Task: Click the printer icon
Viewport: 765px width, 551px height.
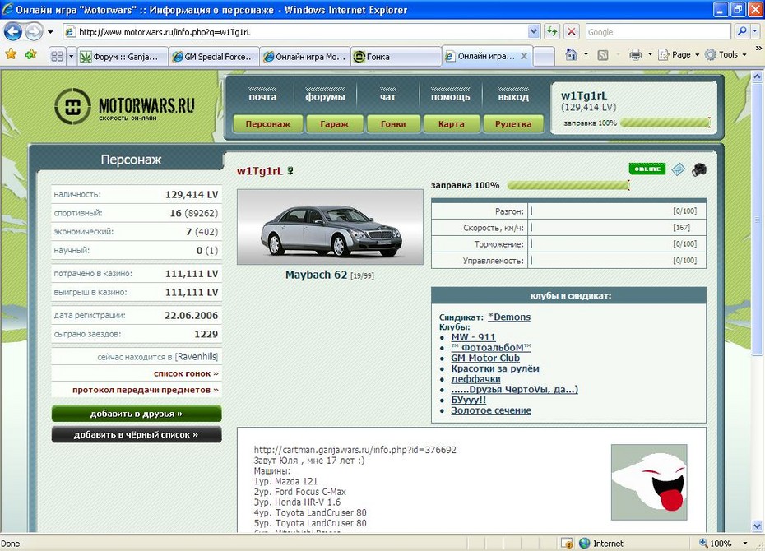Action: click(635, 54)
